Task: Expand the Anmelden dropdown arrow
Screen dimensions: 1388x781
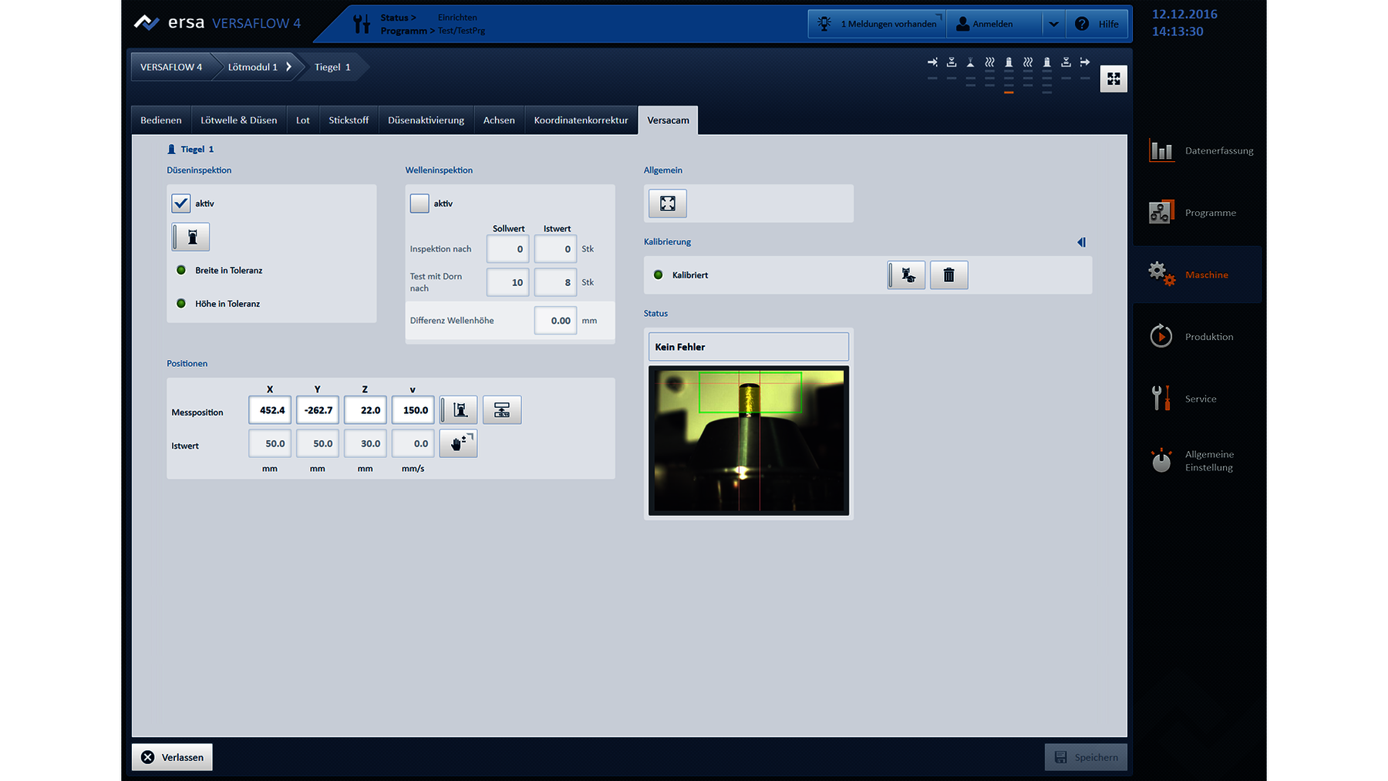Action: [1053, 24]
